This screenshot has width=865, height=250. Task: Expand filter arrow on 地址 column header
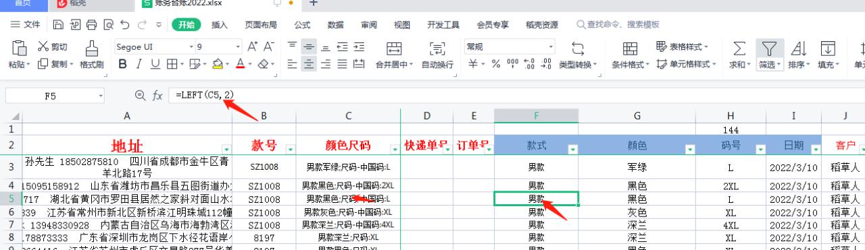(x=226, y=148)
